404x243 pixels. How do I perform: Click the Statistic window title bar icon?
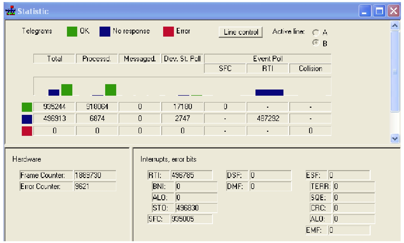coord(11,11)
